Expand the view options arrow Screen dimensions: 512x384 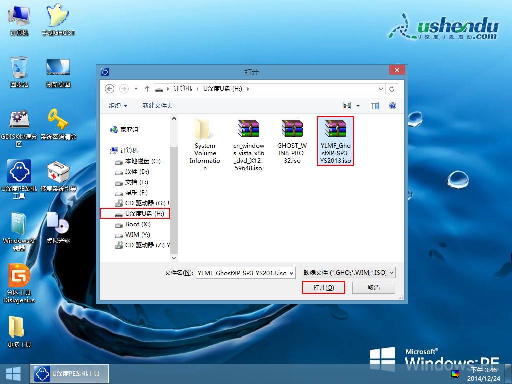[358, 106]
